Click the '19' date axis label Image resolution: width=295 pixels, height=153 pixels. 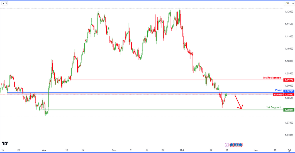(83, 150)
